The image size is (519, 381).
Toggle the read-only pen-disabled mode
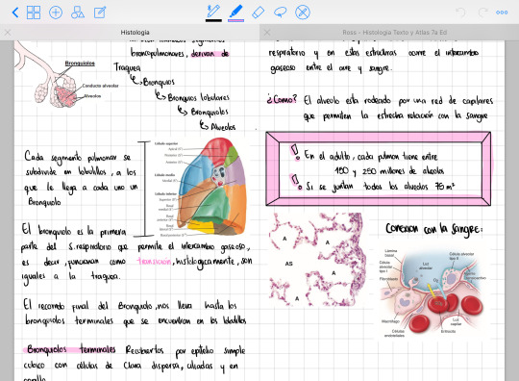(303, 13)
